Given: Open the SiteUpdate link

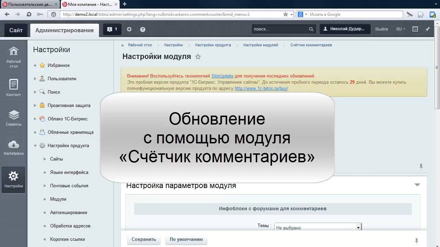Looking at the screenshot, I should 222,76.
